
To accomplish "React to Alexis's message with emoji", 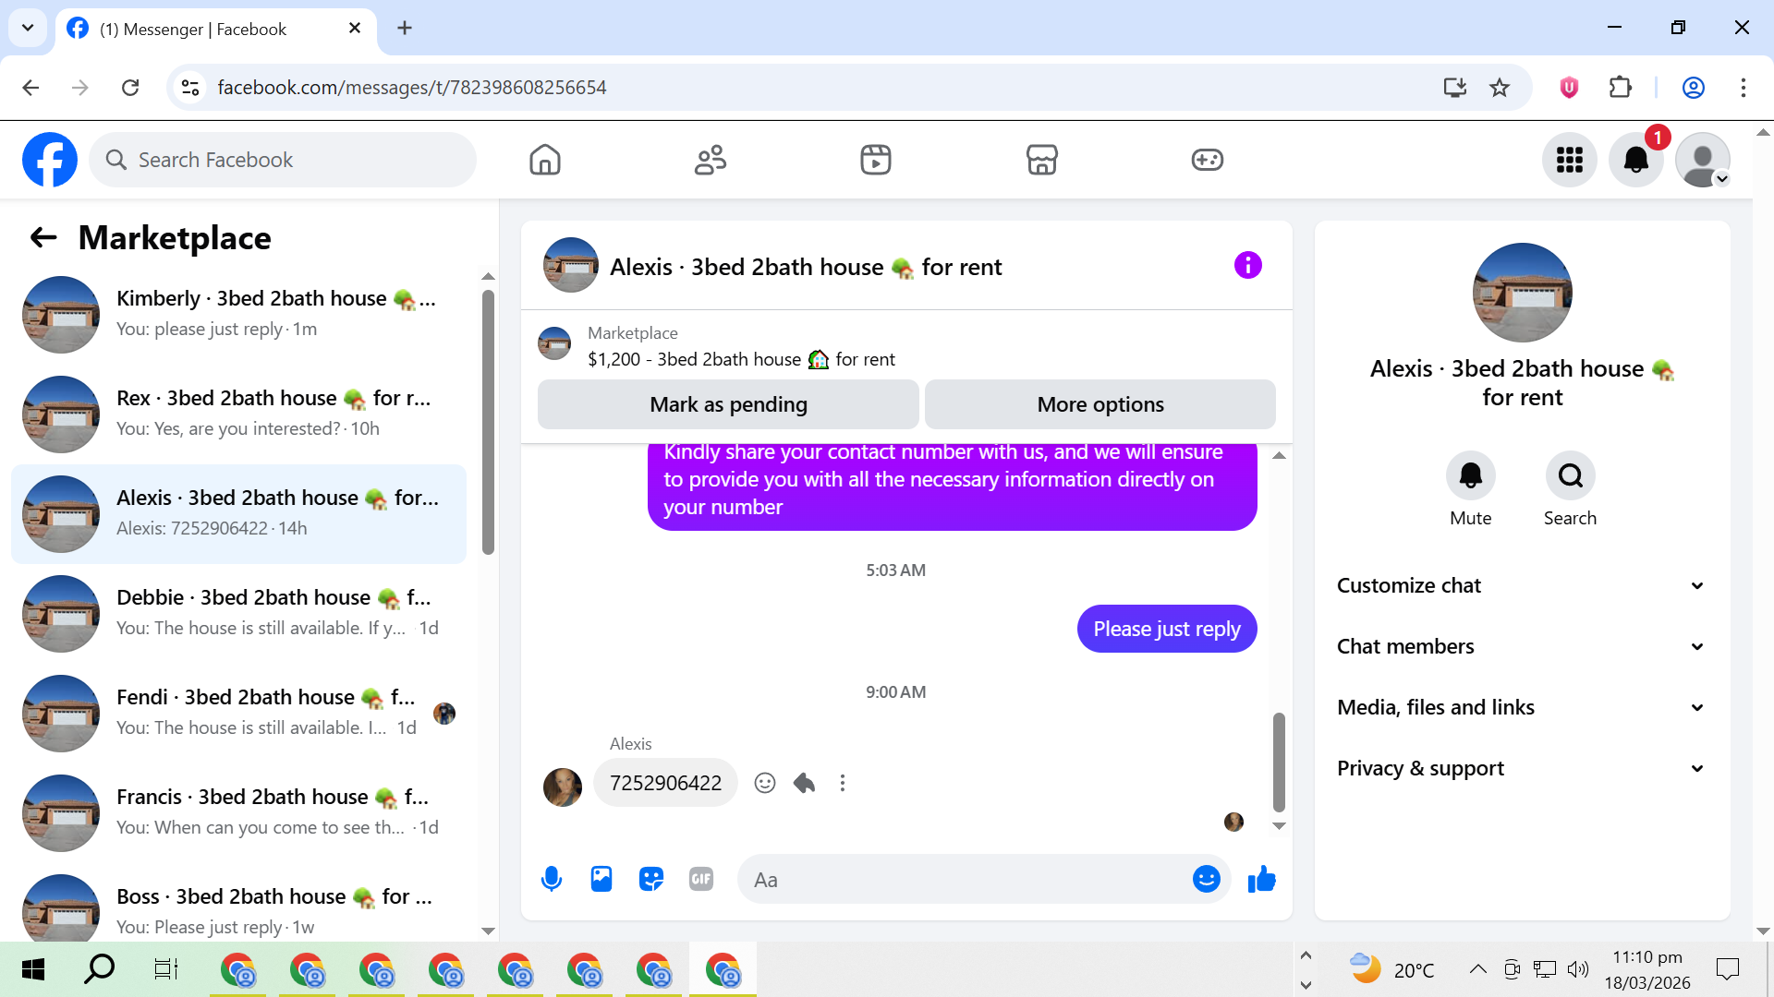I will coord(764,783).
